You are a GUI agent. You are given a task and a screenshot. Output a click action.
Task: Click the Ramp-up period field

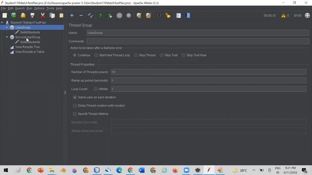click(x=209, y=80)
